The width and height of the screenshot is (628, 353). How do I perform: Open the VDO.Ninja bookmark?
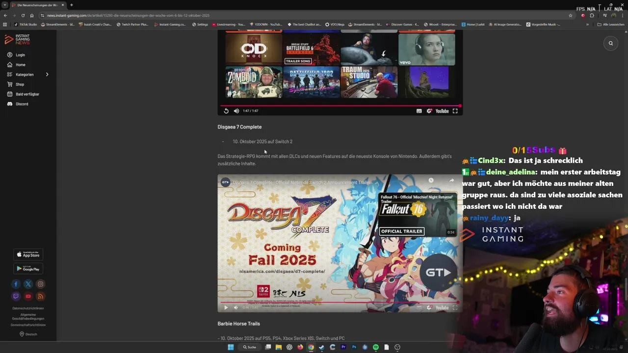tap(335, 24)
